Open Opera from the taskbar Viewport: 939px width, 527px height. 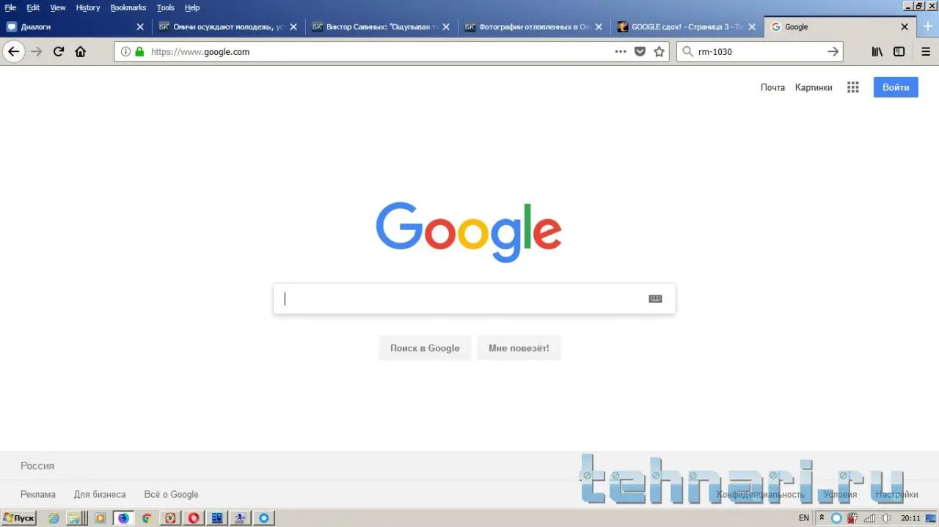[x=194, y=517]
